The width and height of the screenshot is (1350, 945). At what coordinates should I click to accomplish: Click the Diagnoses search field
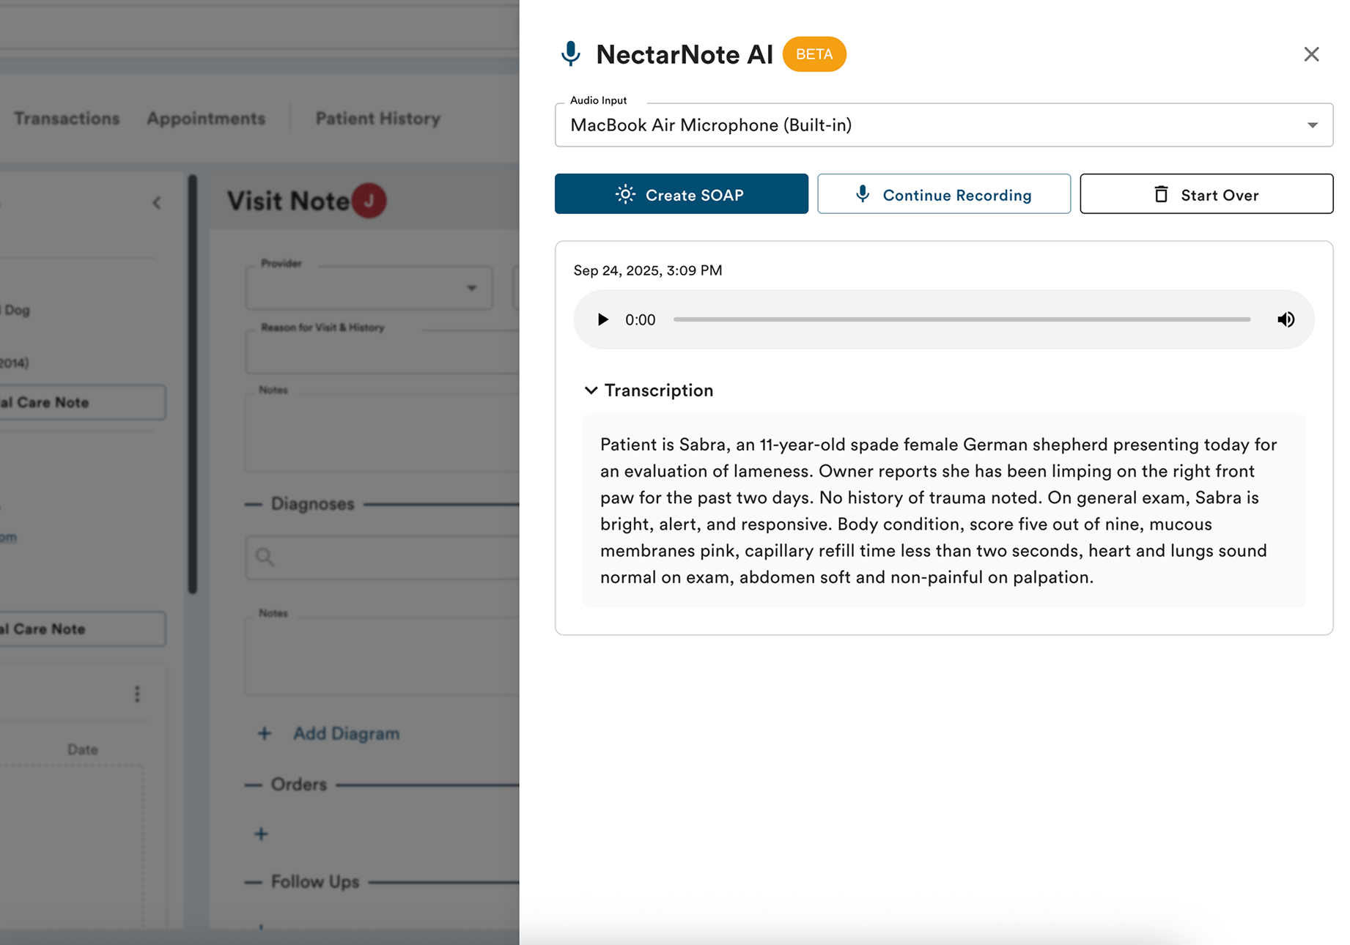[x=383, y=557]
